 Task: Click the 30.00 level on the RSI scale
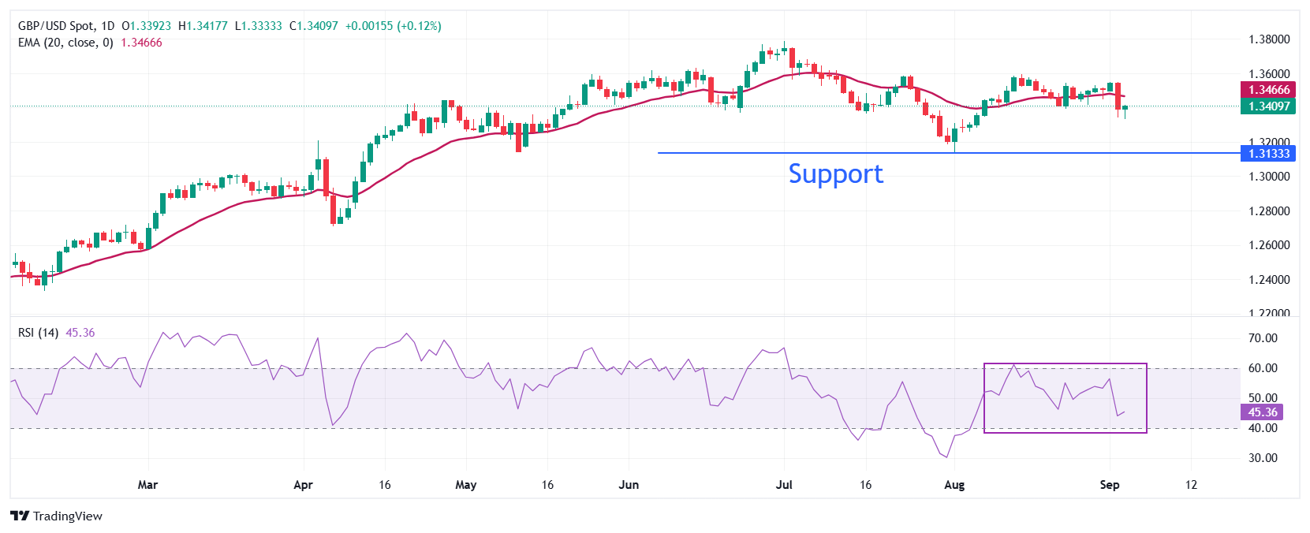pos(1263,458)
